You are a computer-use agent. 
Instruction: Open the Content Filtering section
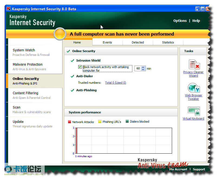[x=35, y=95]
